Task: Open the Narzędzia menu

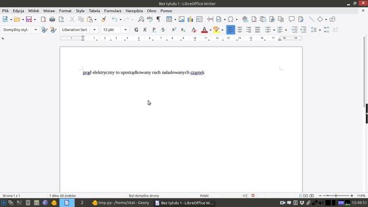Action: coord(134,11)
